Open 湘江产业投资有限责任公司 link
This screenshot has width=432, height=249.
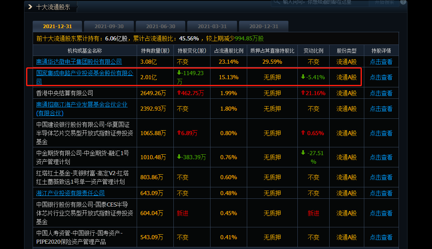[71, 193]
